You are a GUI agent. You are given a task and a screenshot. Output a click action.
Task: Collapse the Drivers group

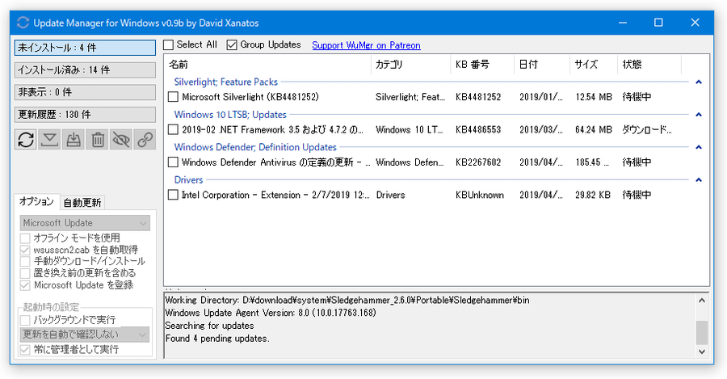(x=699, y=180)
